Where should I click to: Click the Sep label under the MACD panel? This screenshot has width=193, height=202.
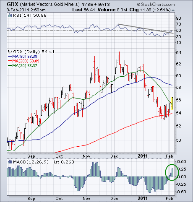coord(31,198)
